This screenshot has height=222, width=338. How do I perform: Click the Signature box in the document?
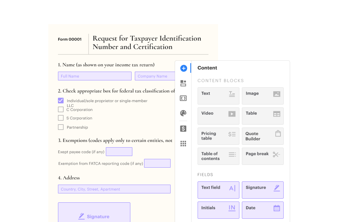94,212
